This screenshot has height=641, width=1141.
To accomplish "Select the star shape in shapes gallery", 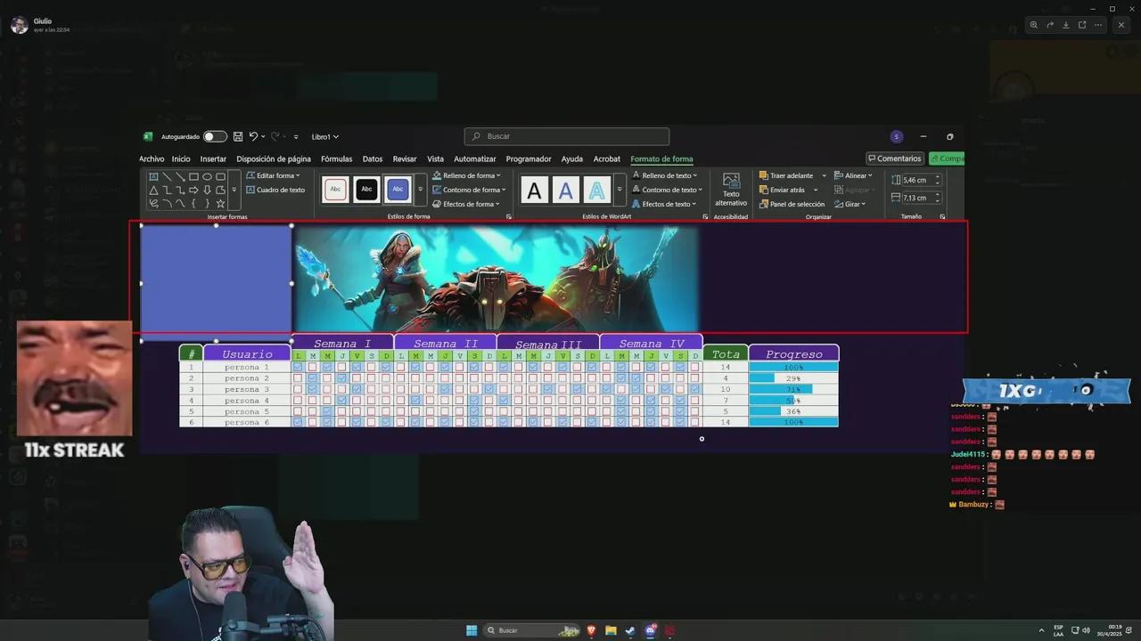I will point(220,203).
